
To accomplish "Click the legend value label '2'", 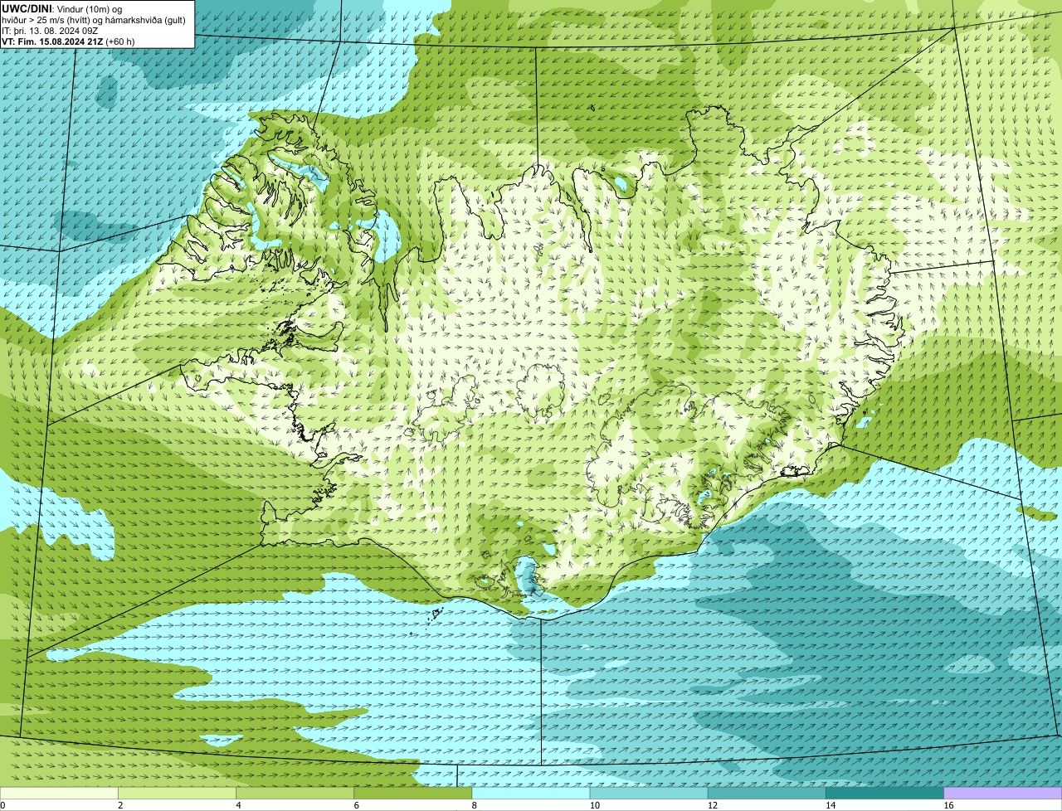I will point(120,805).
